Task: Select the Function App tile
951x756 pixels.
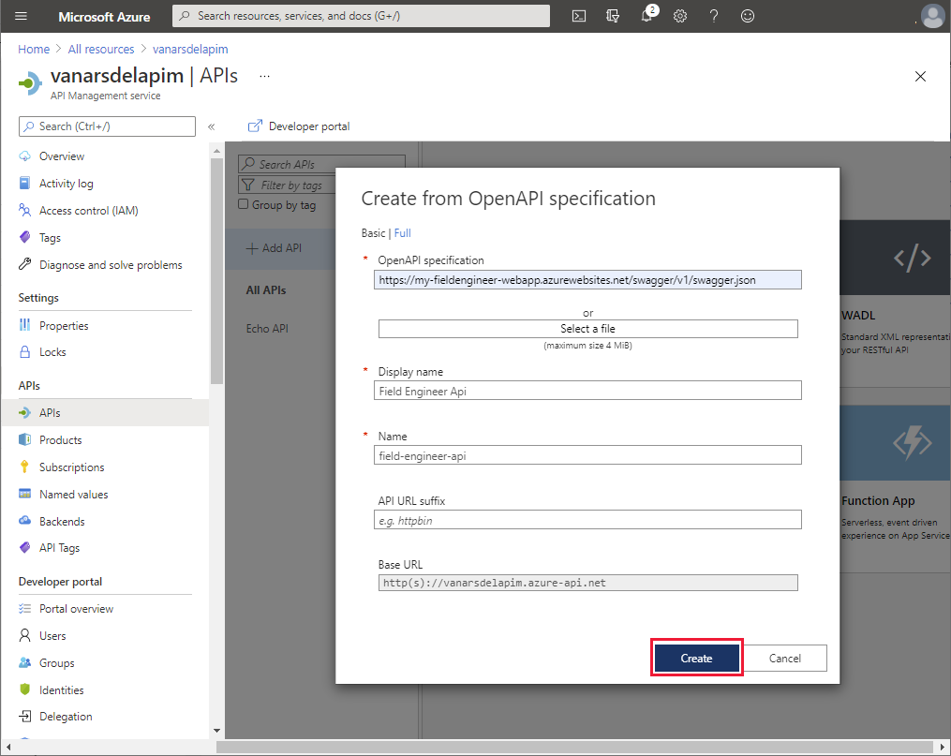Action: coord(895,489)
